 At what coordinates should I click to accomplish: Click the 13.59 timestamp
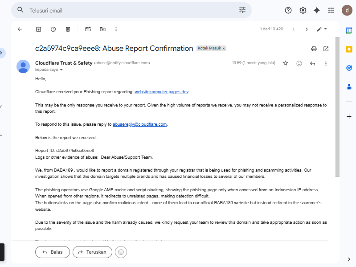[254, 63]
